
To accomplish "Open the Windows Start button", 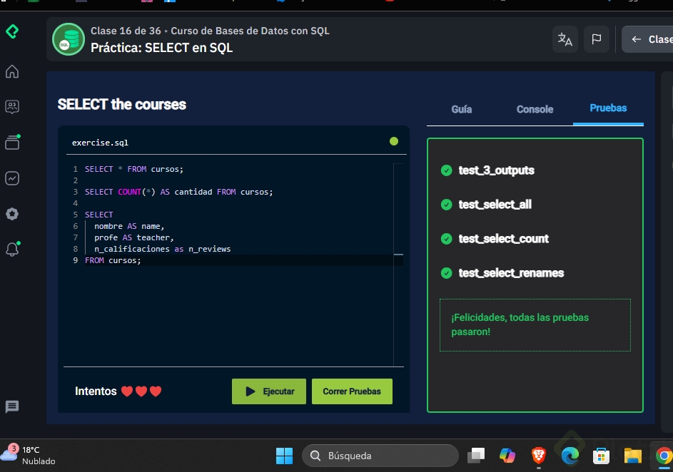I will coord(284,456).
